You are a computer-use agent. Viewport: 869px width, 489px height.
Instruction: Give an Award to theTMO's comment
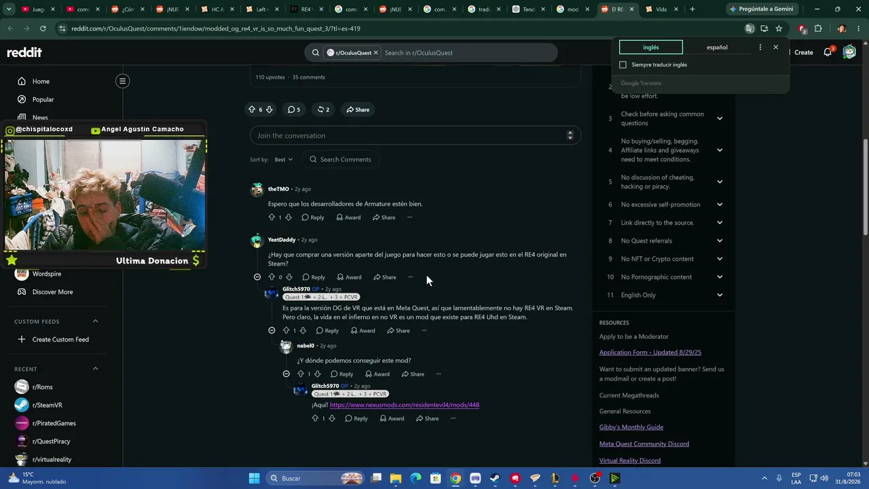click(x=348, y=217)
